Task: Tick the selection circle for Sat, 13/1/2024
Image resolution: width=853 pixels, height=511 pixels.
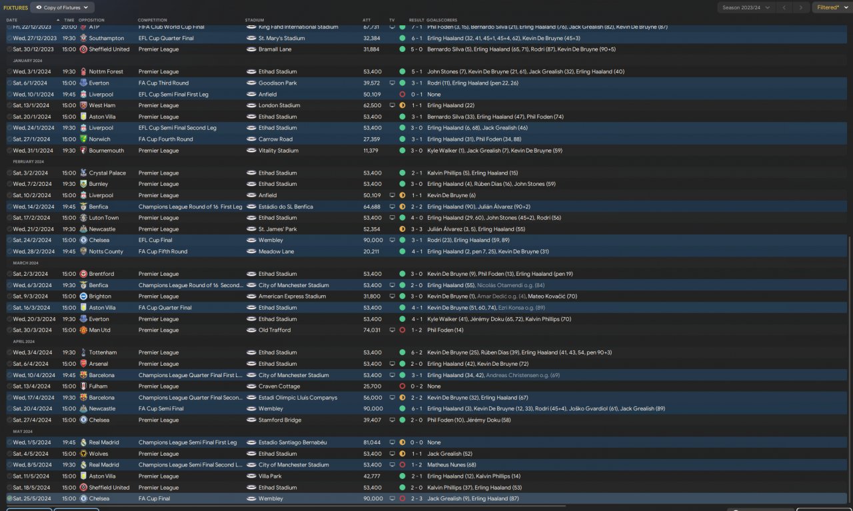Action: pos(9,105)
